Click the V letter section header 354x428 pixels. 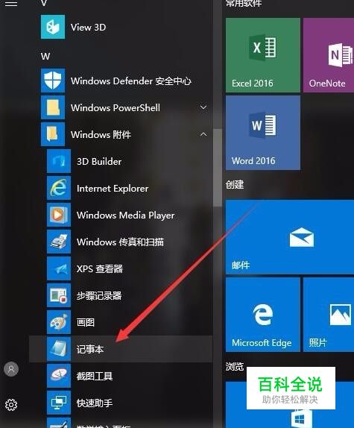point(44,3)
